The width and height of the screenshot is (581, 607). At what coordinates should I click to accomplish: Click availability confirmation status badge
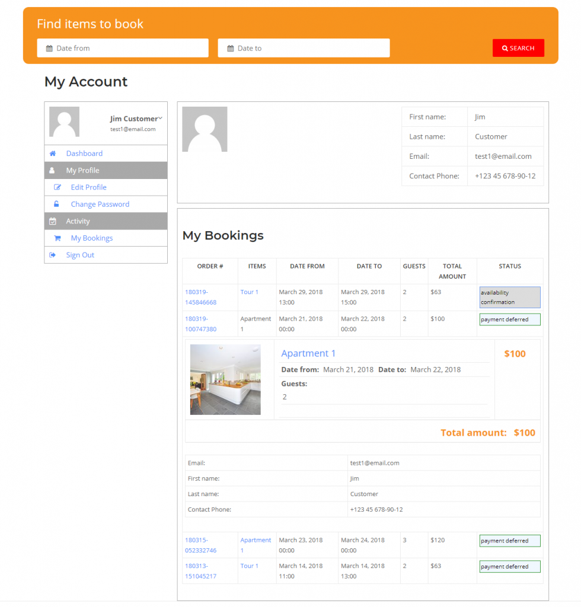tap(509, 297)
